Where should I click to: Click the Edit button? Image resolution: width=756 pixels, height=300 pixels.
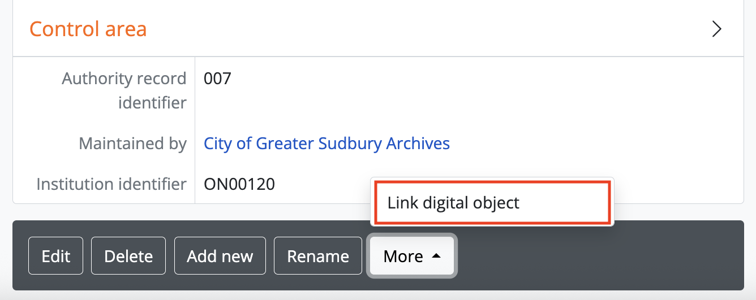point(56,256)
